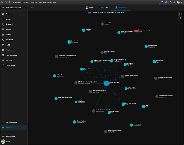Select Bibliotheek boven rookmelder node
This screenshot has height=145, width=184.
click(x=57, y=57)
